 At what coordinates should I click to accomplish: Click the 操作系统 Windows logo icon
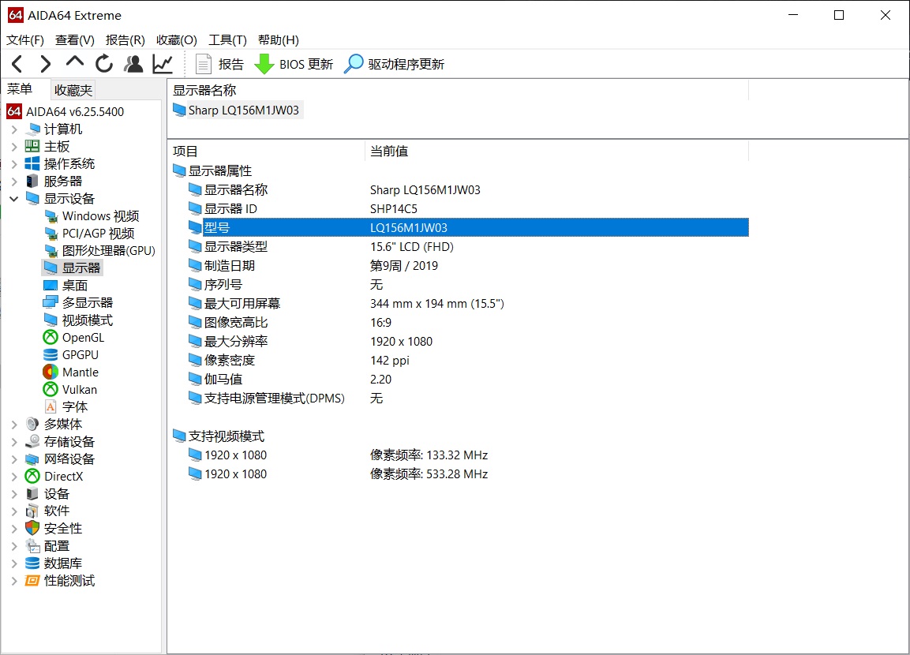pos(32,164)
